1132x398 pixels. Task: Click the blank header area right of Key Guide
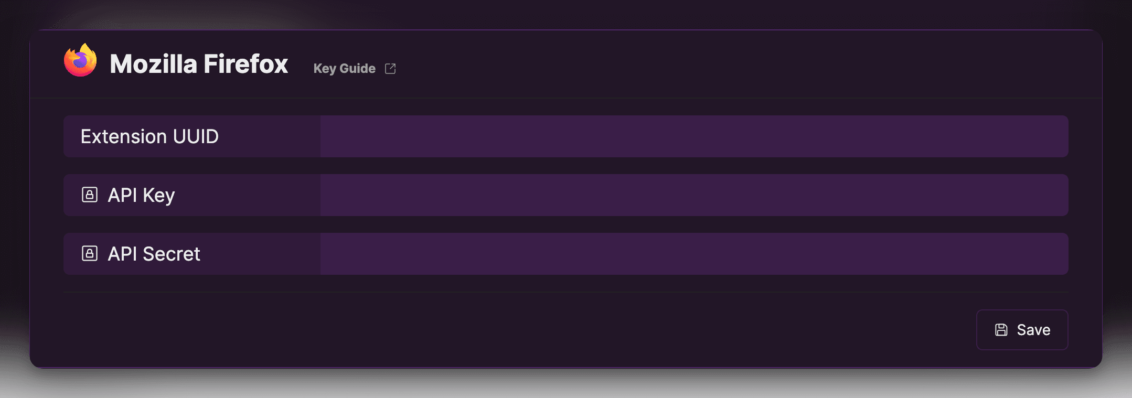(734, 64)
